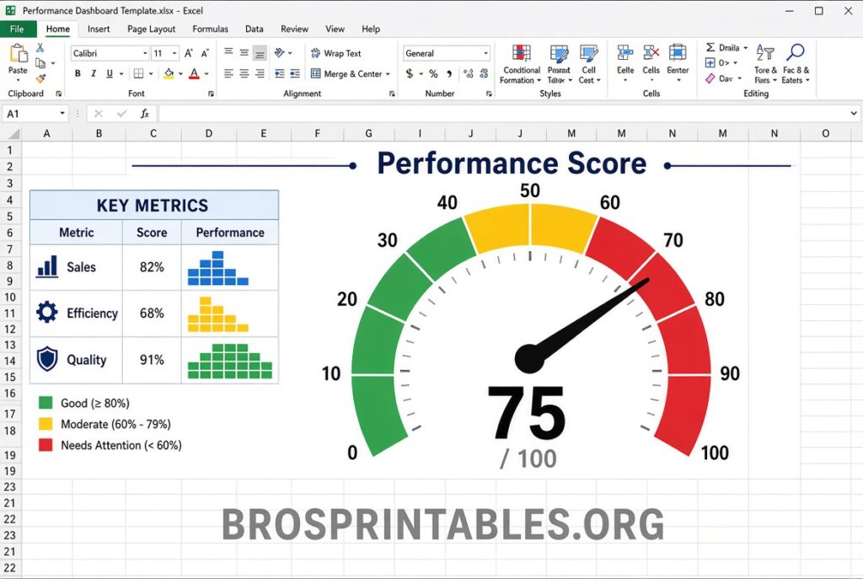The width and height of the screenshot is (863, 579).
Task: Switch to the Review tab
Action: pyautogui.click(x=294, y=29)
